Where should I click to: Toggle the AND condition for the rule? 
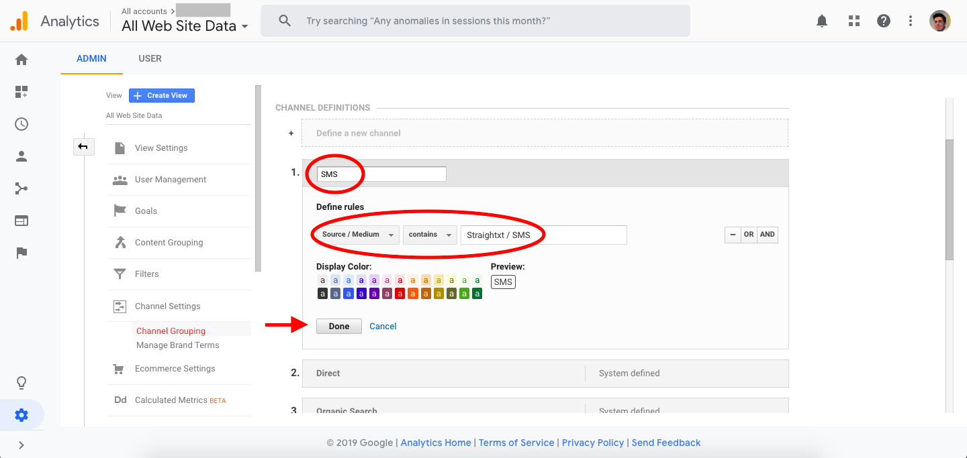click(767, 234)
